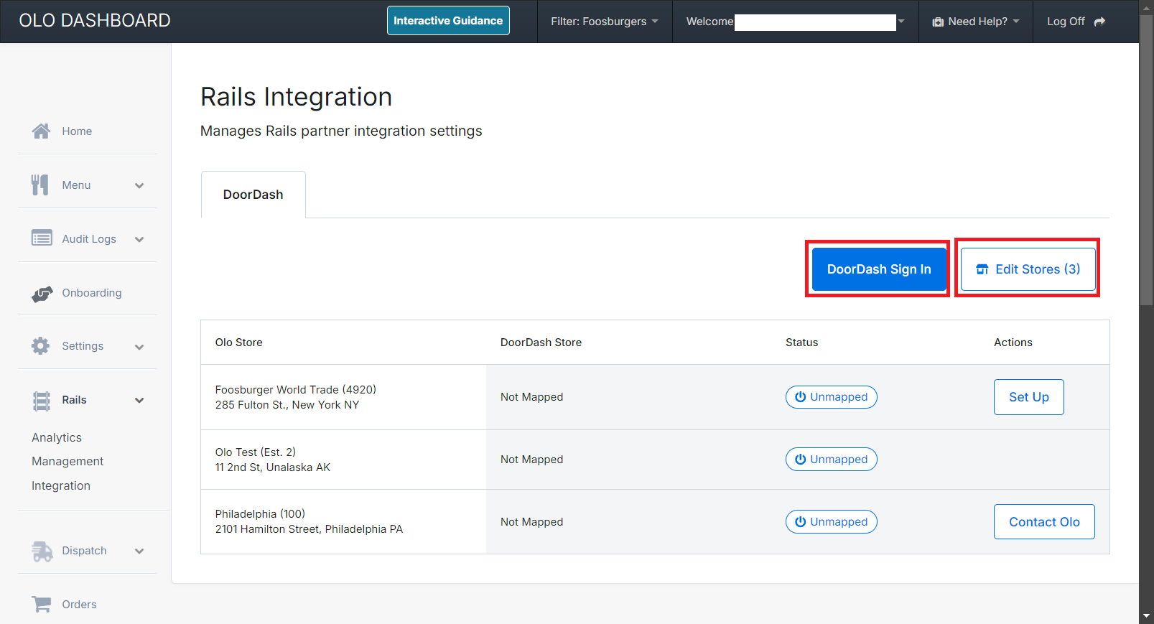Click 'Not Mapped' in Olo Test row
Image resolution: width=1154 pixels, height=624 pixels.
532,460
